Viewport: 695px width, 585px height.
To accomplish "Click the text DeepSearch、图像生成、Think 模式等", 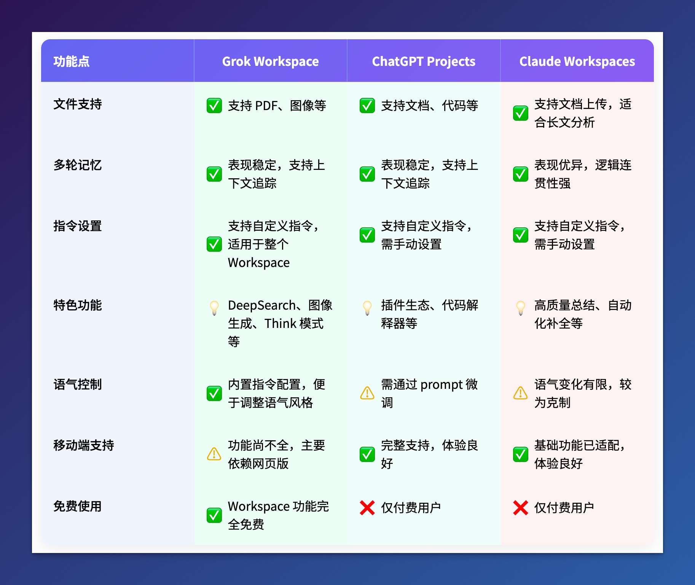I will [x=280, y=323].
